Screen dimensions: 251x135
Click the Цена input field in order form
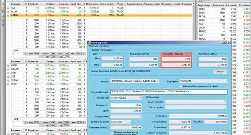(126, 111)
